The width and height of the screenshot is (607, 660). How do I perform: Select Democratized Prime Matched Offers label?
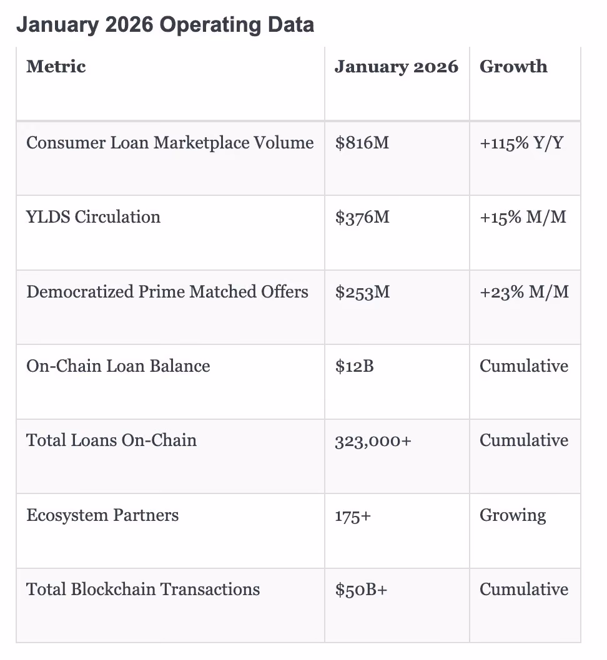(x=167, y=292)
